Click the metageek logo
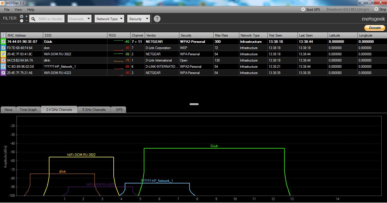The image size is (387, 203). pyautogui.click(x=373, y=19)
